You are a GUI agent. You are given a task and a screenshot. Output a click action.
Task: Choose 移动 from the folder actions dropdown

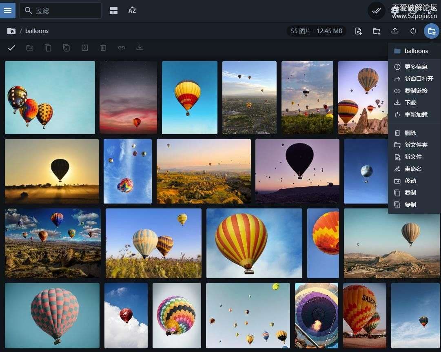coord(410,181)
